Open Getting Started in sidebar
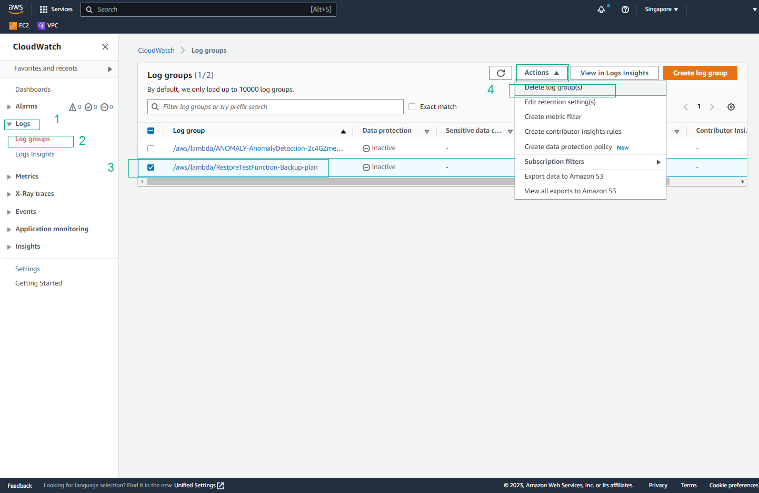Screen dimensions: 759x493 38,283
